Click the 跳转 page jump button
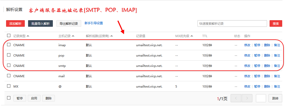The height and width of the screenshot is (106, 285). 275,98
